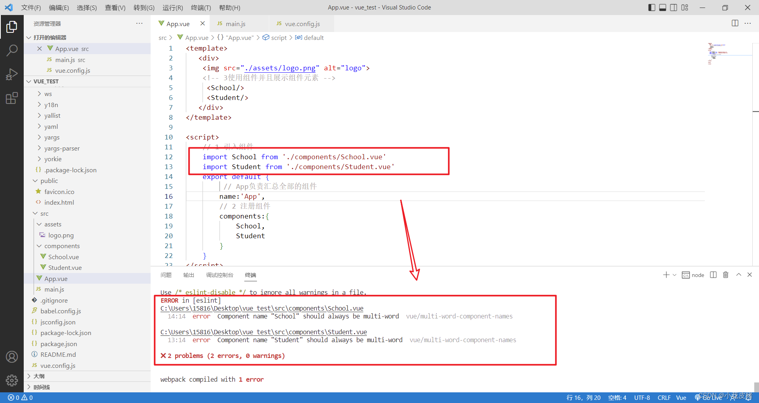Close the App.vue editor tab
This screenshot has height=403, width=759.
tap(202, 24)
